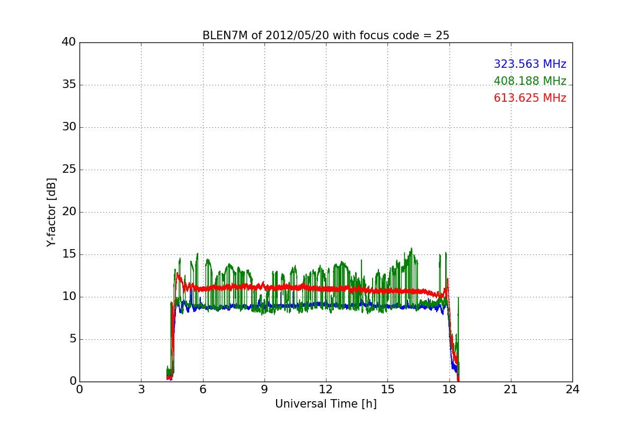This screenshot has width=636, height=424.
Task: Click the x-axis tick label 21
Action: pyautogui.click(x=510, y=390)
